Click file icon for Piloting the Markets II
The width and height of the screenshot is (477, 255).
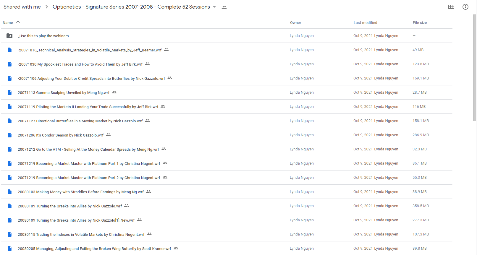click(x=9, y=107)
